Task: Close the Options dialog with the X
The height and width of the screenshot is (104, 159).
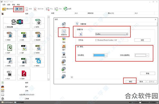Action: coord(156,19)
